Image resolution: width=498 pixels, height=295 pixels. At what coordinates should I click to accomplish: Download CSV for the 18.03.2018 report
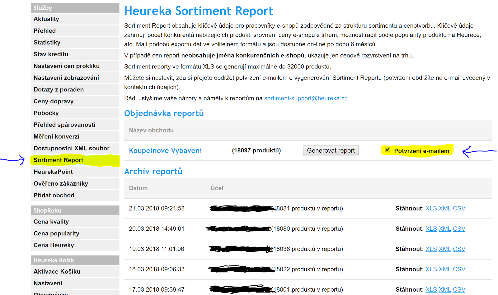pyautogui.click(x=459, y=269)
